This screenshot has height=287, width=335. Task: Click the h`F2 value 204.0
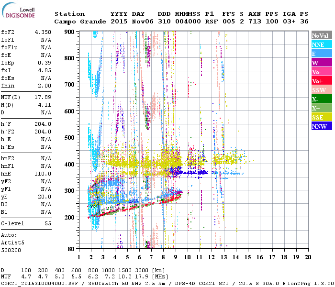click(43, 132)
